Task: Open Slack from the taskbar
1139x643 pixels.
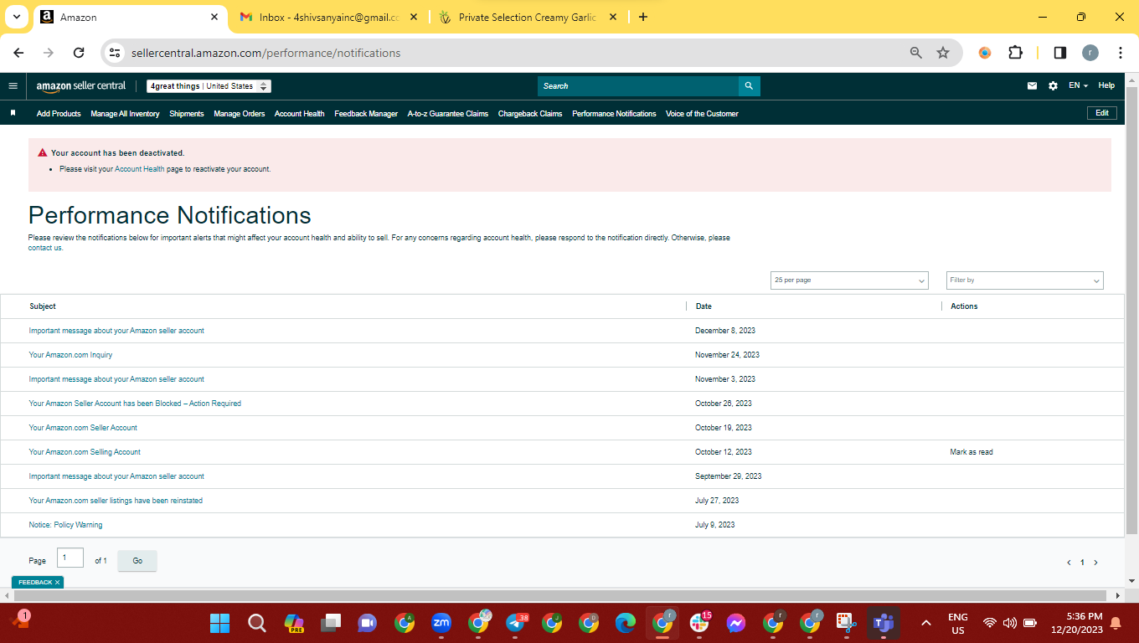Action: (x=699, y=623)
